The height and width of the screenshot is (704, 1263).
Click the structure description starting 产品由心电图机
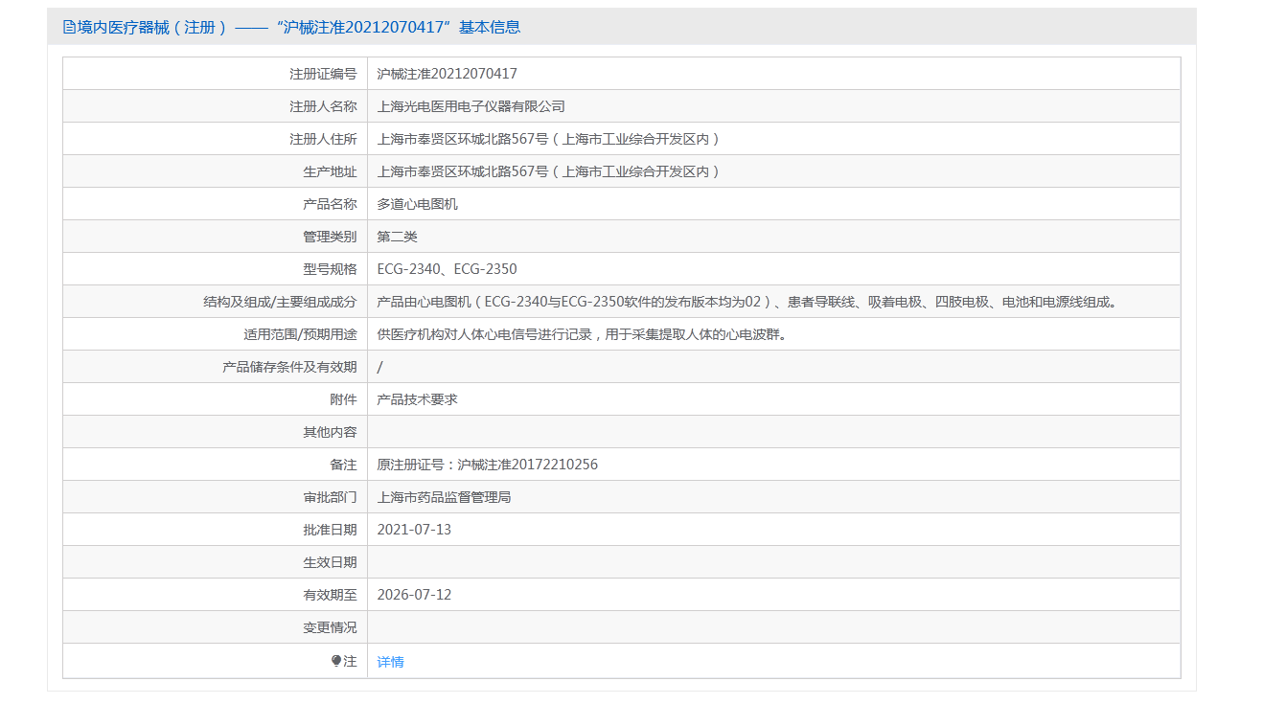pyautogui.click(x=748, y=302)
